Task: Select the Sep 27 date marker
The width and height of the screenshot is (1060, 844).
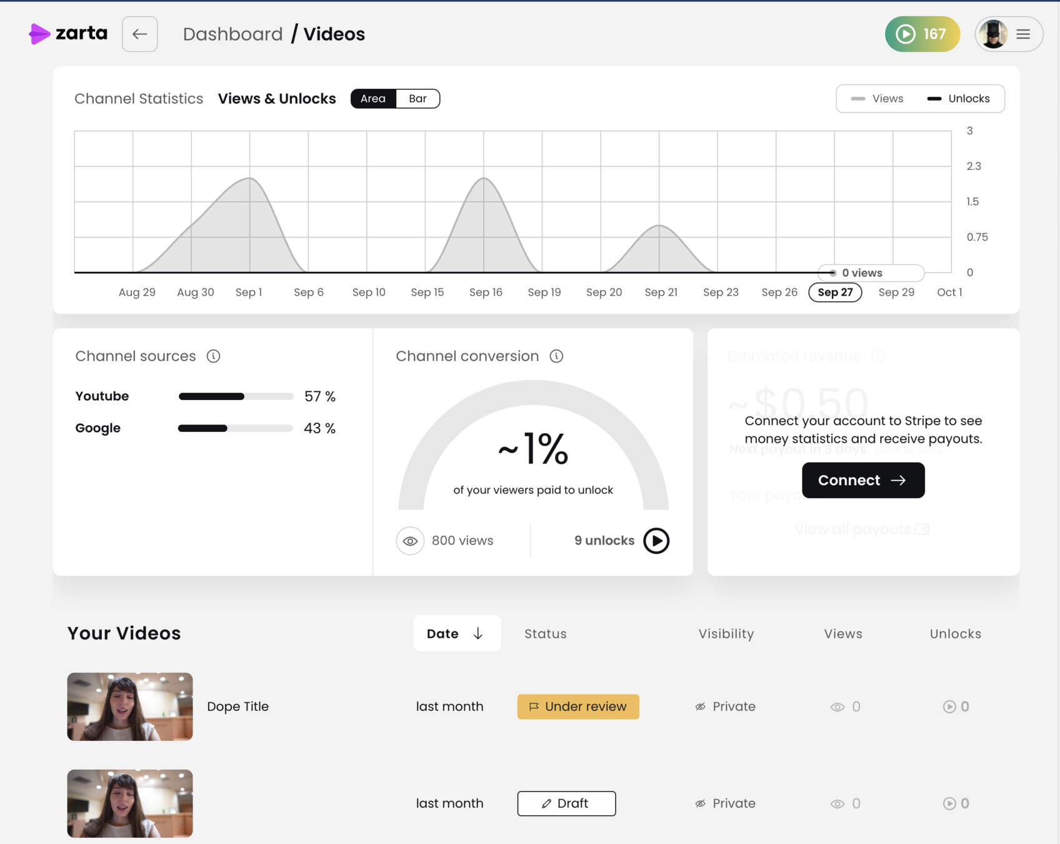Action: (835, 292)
